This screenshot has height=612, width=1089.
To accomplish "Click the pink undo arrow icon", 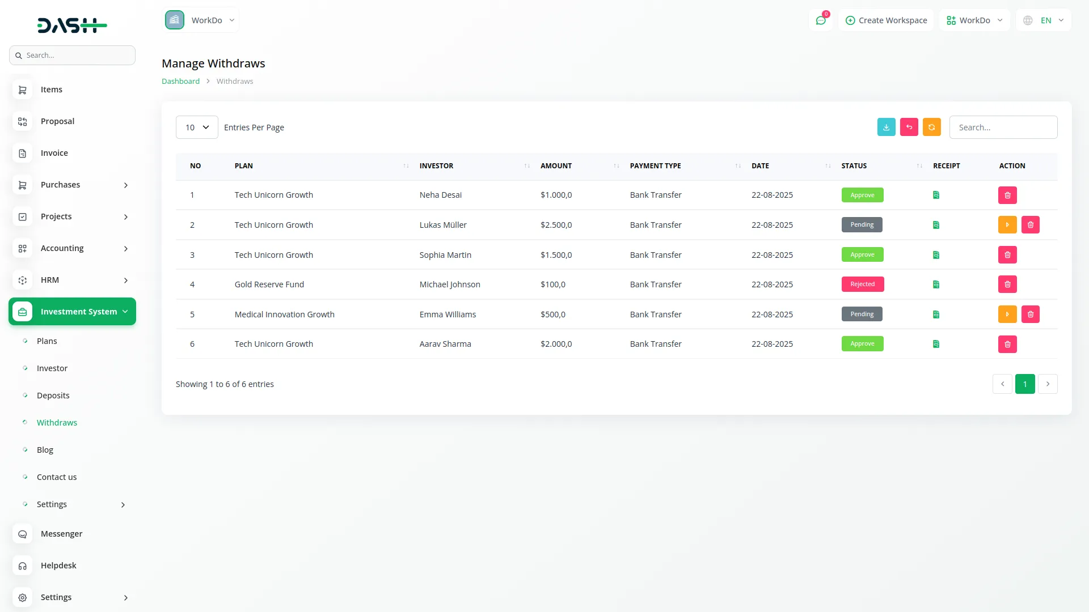I will tap(909, 127).
